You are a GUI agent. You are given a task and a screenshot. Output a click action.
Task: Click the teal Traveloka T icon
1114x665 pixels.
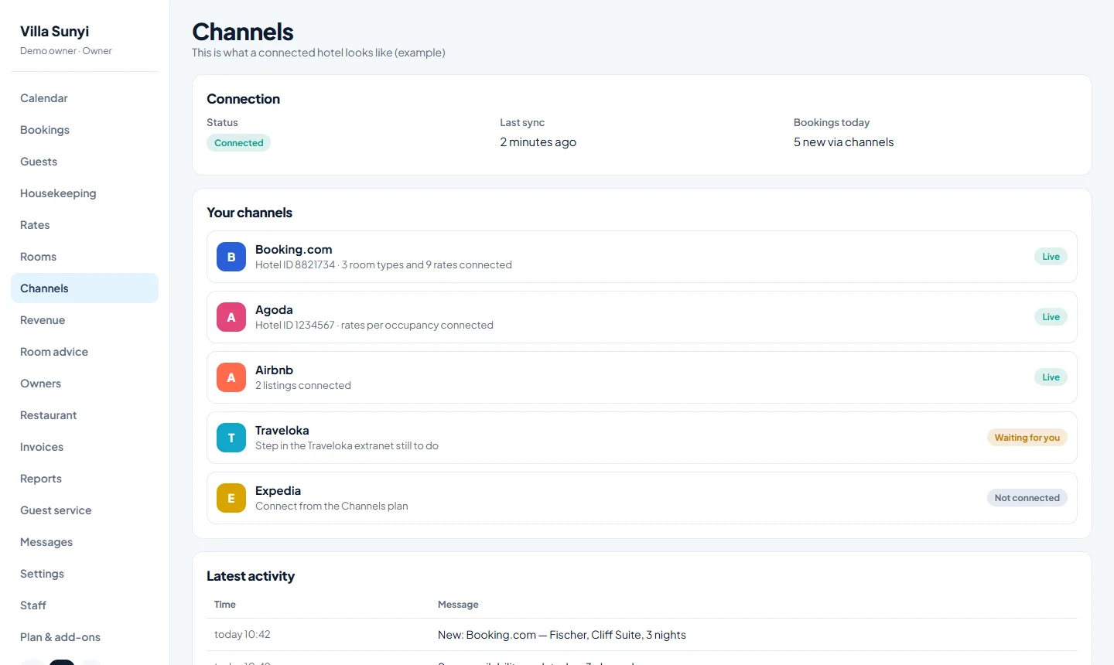(231, 438)
